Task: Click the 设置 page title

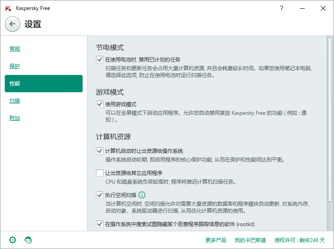Action: point(33,24)
